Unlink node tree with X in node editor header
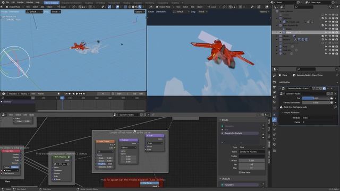This screenshot has width=340, height=191. coord(149,115)
